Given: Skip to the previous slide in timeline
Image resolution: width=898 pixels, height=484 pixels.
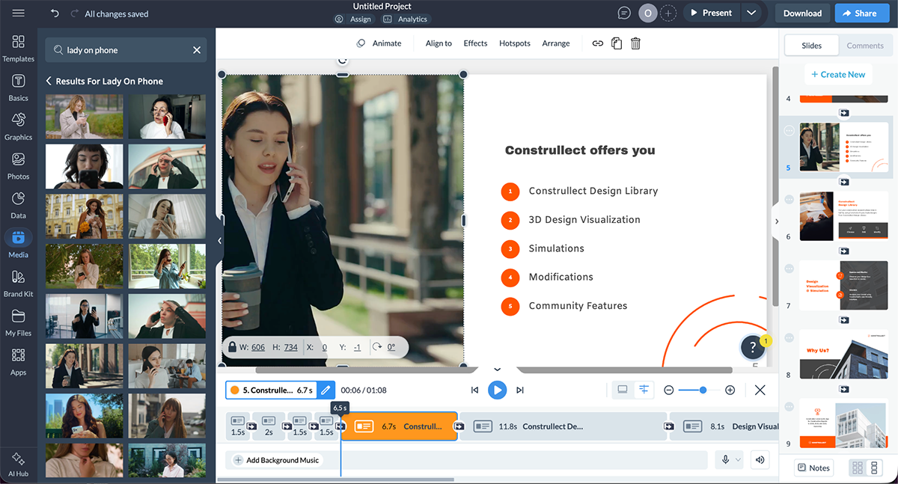Looking at the screenshot, I should [474, 390].
